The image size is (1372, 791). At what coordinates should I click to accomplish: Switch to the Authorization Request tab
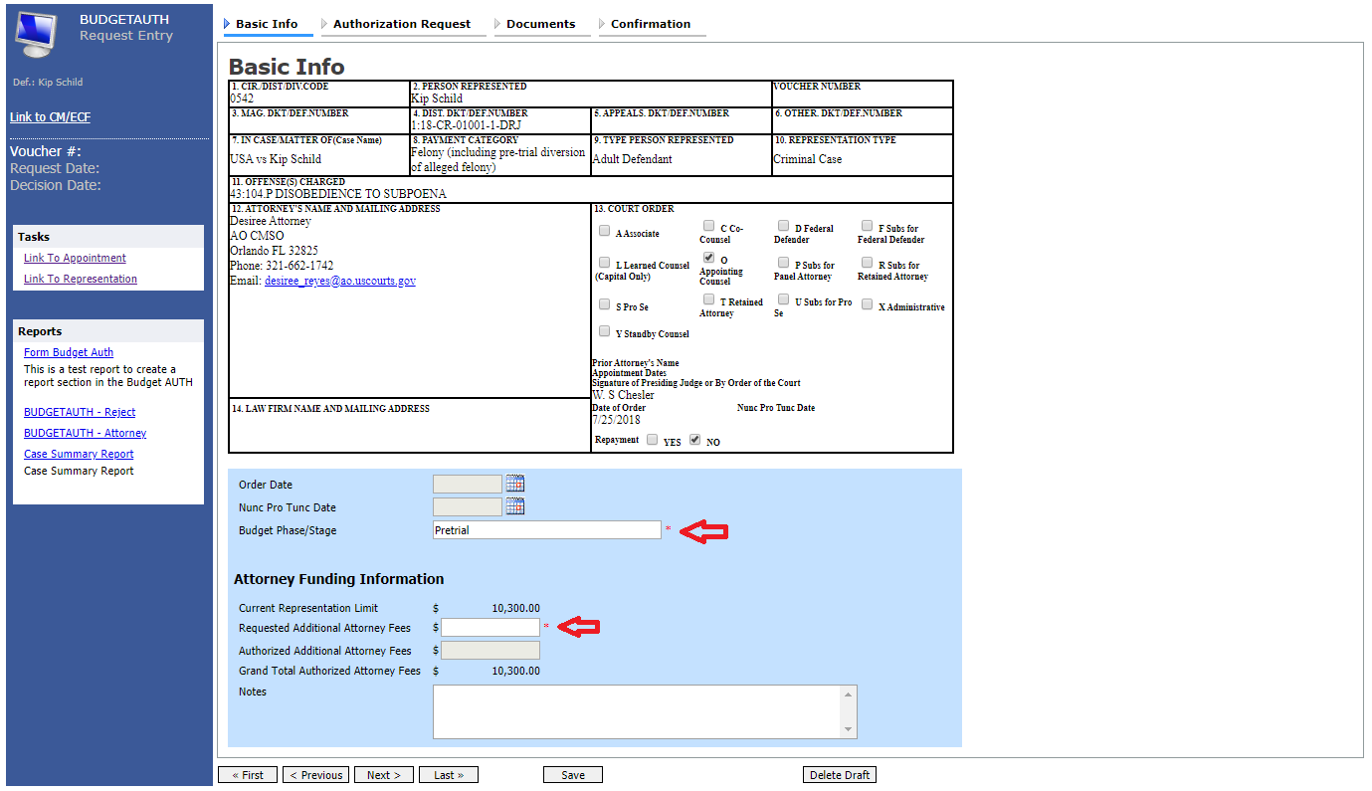(402, 24)
